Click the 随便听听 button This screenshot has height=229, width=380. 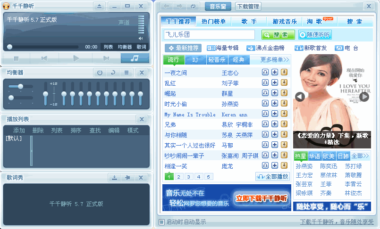(x=315, y=35)
